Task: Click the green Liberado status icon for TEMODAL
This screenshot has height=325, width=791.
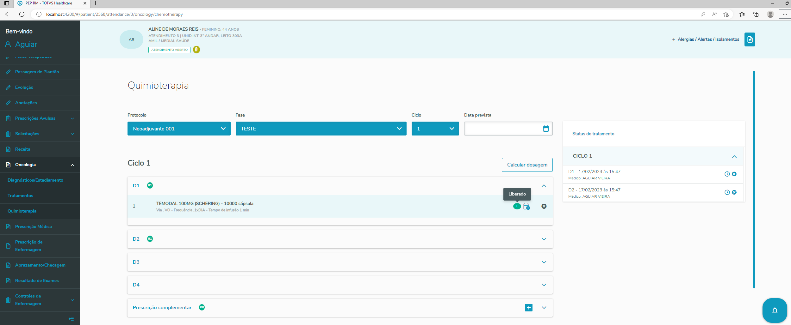Action: 517,206
